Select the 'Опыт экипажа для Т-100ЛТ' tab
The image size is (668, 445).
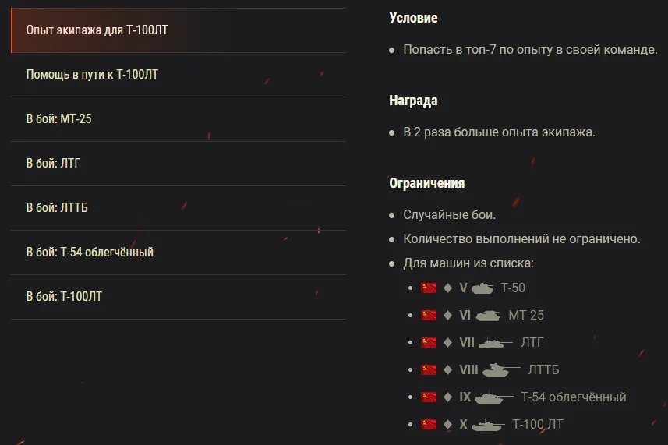[x=178, y=30]
